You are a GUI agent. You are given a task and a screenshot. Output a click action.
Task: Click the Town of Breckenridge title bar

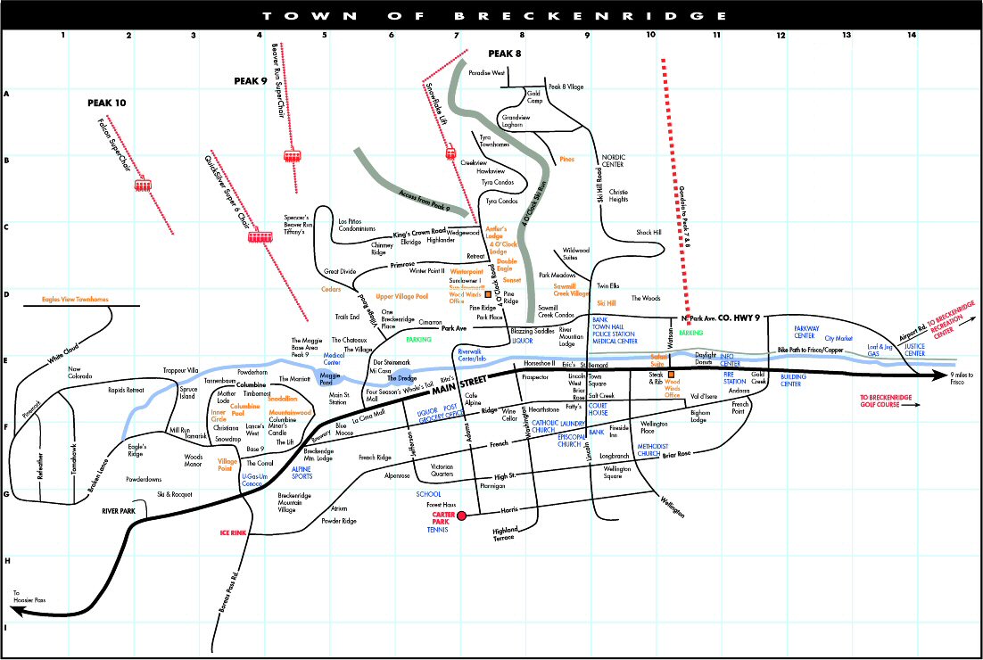[x=491, y=15]
